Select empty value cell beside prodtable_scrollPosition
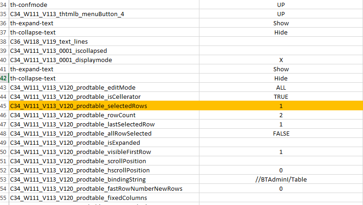The image size is (363, 205). click(281, 161)
